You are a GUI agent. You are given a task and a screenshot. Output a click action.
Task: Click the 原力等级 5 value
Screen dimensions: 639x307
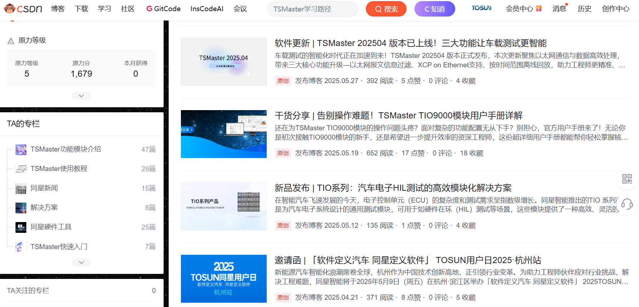coord(27,74)
